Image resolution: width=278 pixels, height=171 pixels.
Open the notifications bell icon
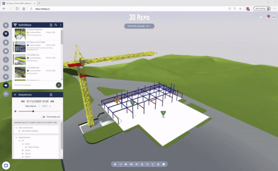(x=268, y=17)
